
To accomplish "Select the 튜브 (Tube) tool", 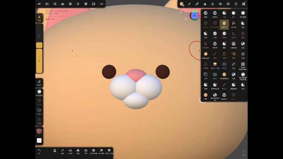I will [215, 55].
